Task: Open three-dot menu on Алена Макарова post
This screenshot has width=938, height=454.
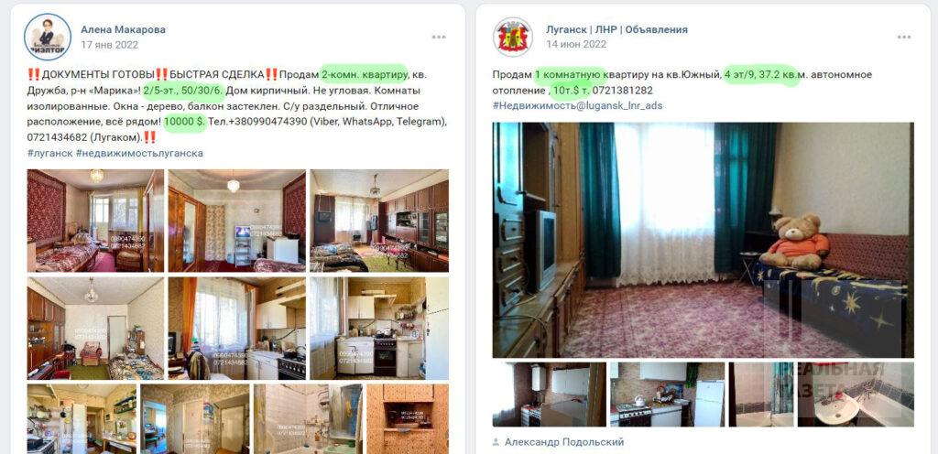Action: coord(439,37)
